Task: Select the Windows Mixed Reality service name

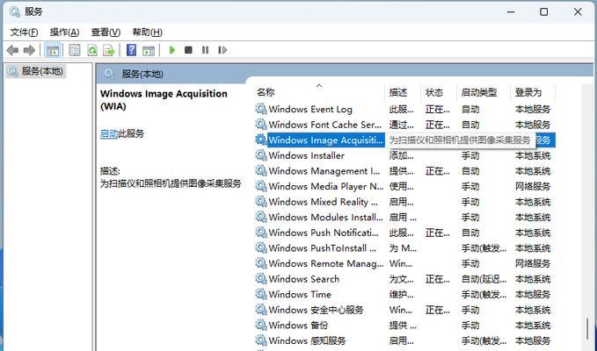Action: point(323,202)
